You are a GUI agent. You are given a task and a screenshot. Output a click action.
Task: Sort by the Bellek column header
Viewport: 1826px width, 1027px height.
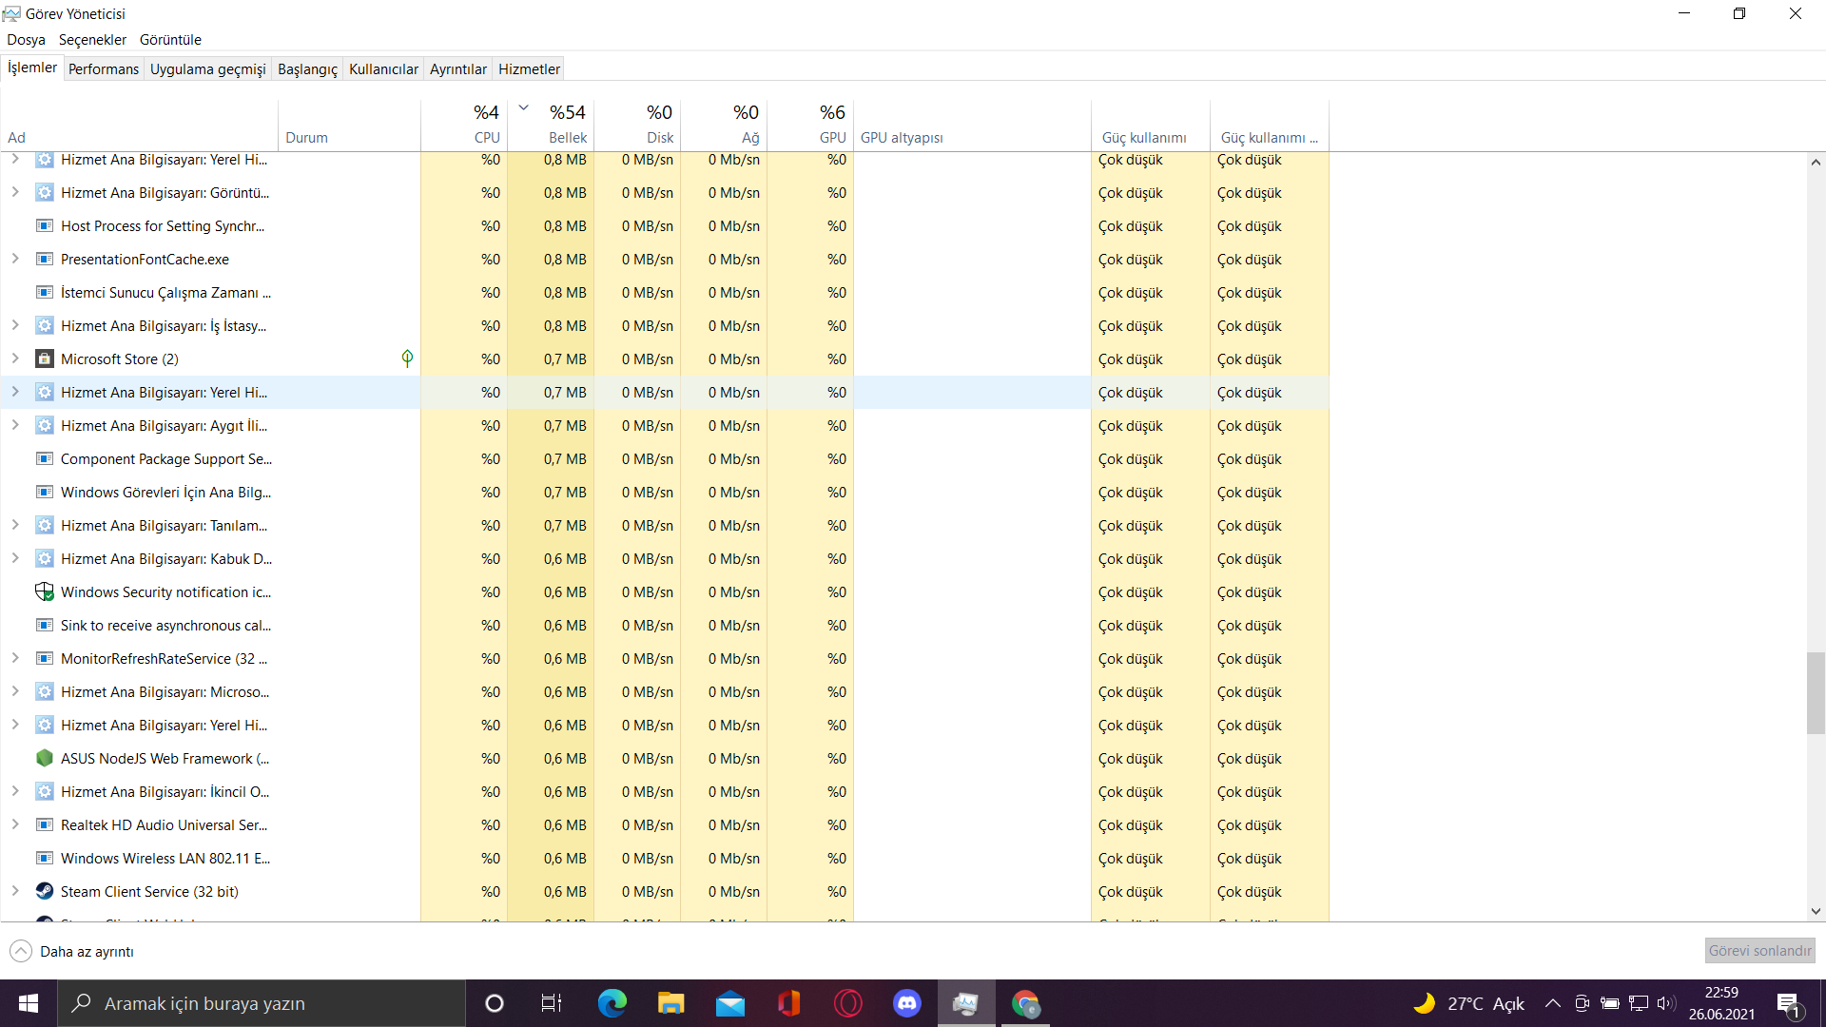[x=567, y=137]
